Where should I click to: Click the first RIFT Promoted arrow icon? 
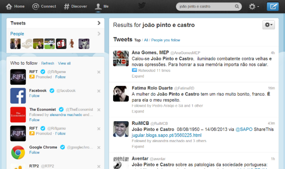(x=32, y=77)
